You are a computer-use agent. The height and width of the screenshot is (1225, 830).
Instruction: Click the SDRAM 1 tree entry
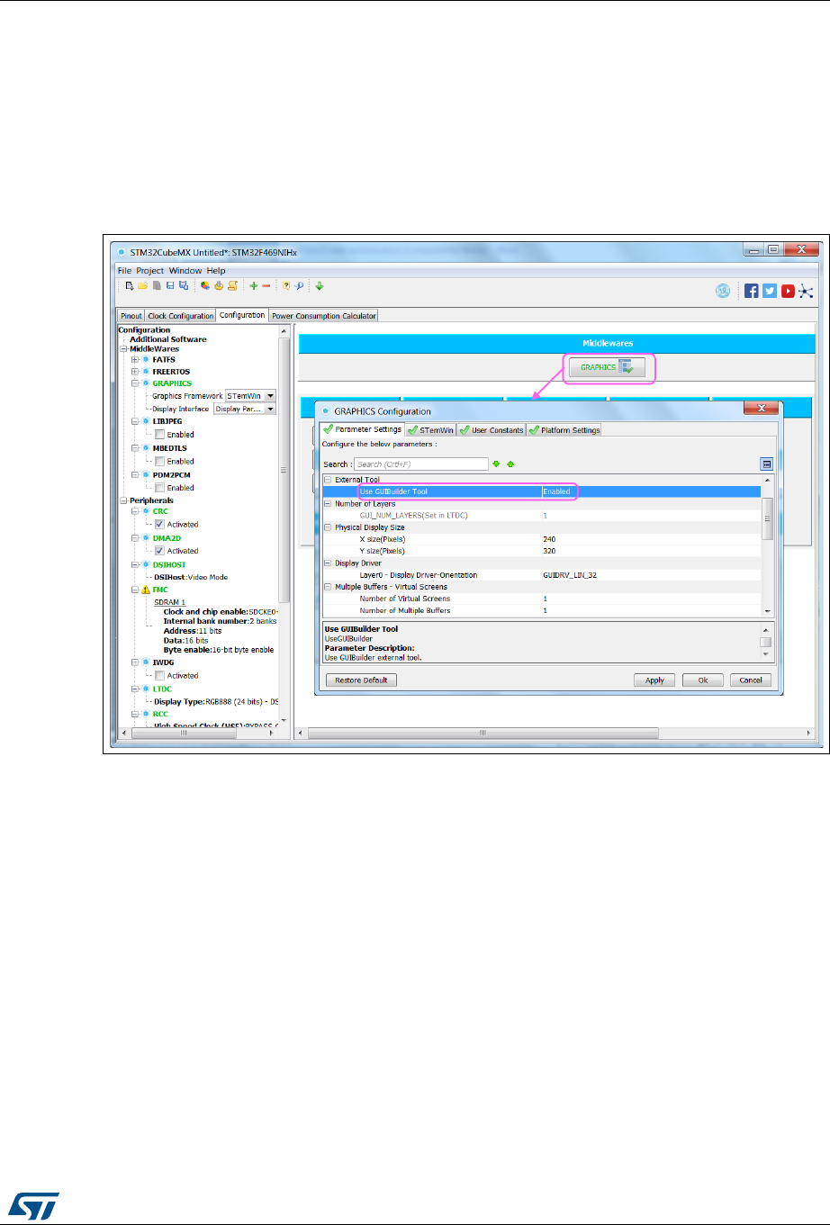point(169,602)
